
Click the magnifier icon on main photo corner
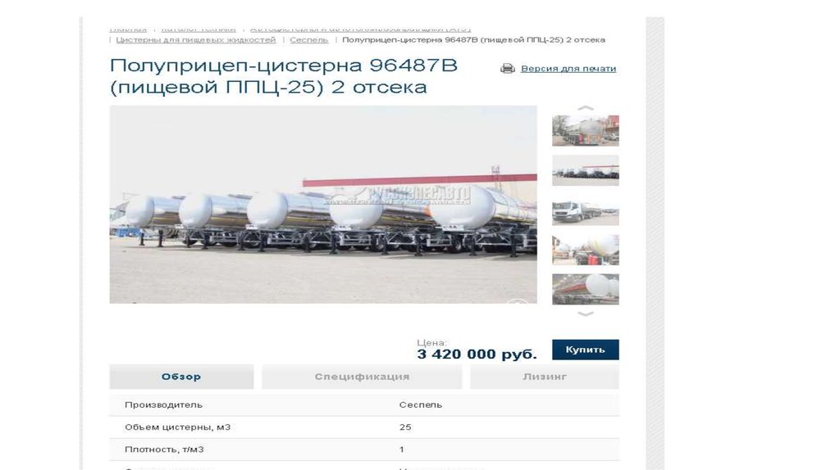pos(517,301)
